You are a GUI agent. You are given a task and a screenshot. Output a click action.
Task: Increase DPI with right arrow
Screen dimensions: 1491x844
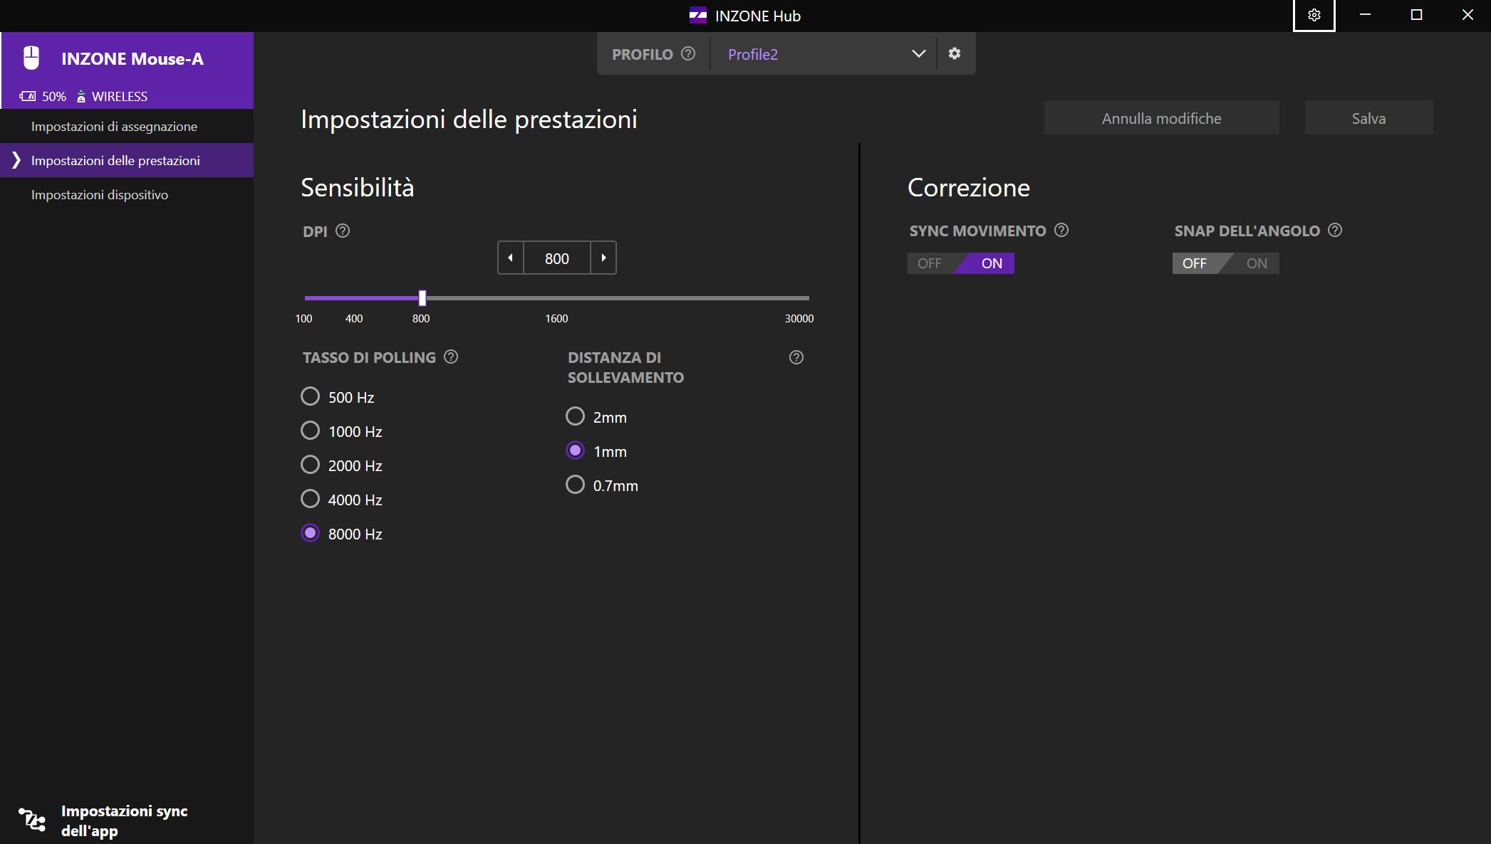pos(603,258)
